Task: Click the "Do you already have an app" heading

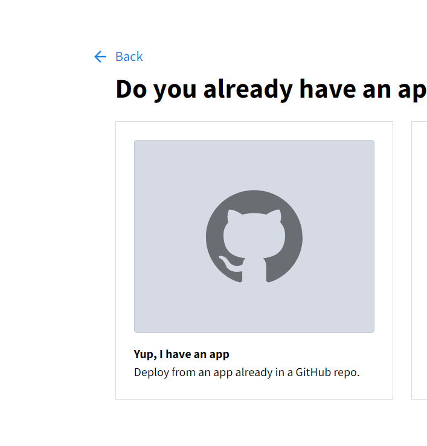Action: [x=271, y=89]
